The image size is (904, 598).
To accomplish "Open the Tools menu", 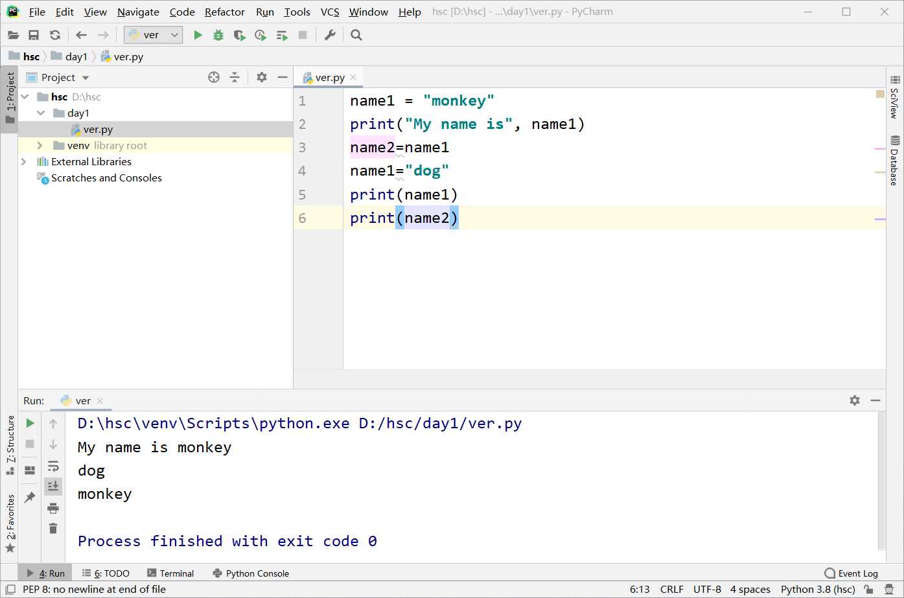I will pos(297,12).
